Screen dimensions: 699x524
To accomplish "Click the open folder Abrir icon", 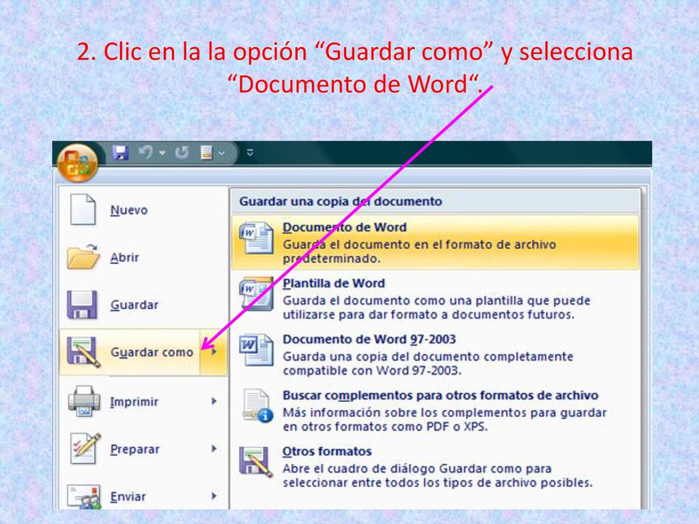I will pyautogui.click(x=83, y=257).
